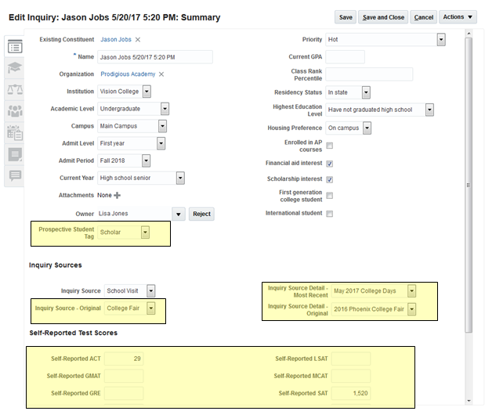
Task: Open the Residency Status dropdown
Action: tap(366, 92)
